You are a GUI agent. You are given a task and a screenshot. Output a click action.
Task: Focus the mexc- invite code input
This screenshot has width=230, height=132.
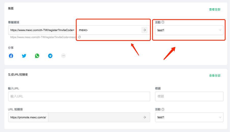[109, 30]
